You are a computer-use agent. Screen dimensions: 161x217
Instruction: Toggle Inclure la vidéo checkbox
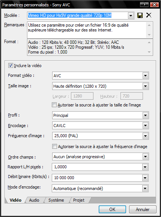pyautogui.click(x=11, y=66)
